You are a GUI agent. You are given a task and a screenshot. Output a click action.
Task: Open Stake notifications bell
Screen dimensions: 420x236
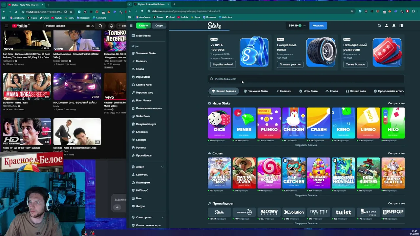point(394,26)
